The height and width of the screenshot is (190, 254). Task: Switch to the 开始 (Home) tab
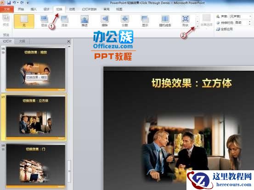coord(21,9)
